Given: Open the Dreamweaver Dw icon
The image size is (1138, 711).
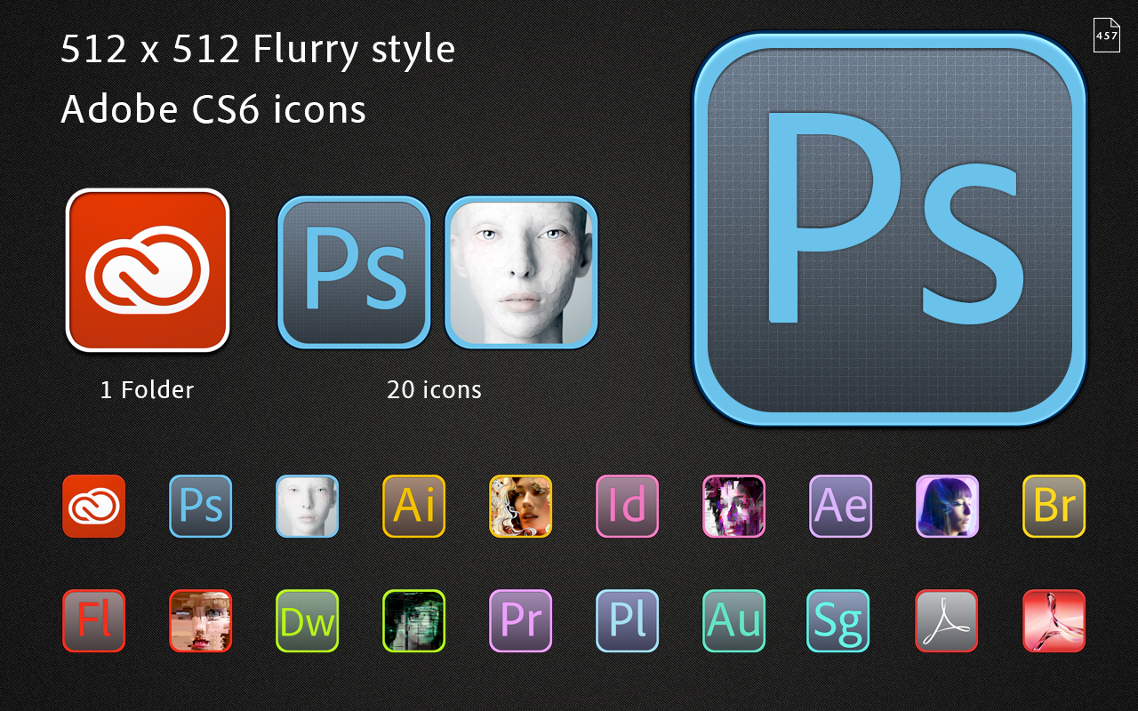Looking at the screenshot, I should 308,621.
